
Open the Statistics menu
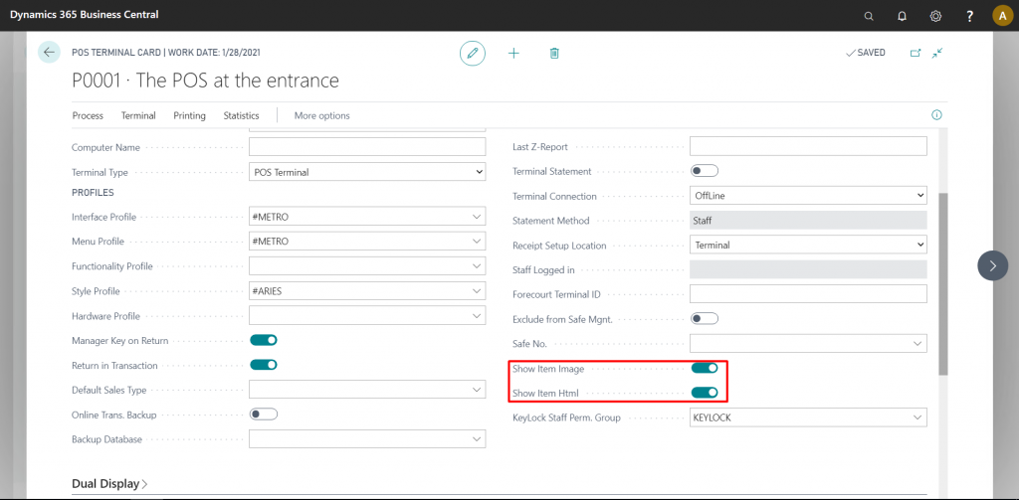tap(241, 115)
